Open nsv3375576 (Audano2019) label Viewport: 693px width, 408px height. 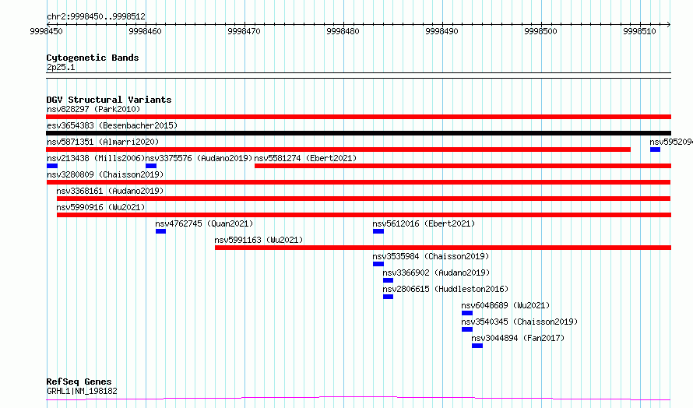(x=199, y=158)
